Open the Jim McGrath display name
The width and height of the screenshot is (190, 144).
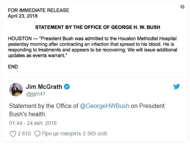coord(44,87)
